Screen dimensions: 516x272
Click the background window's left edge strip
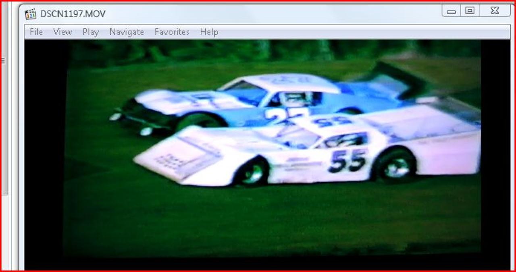[5, 121]
